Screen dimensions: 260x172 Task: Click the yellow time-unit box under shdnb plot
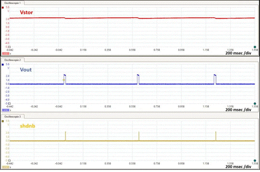6,167
